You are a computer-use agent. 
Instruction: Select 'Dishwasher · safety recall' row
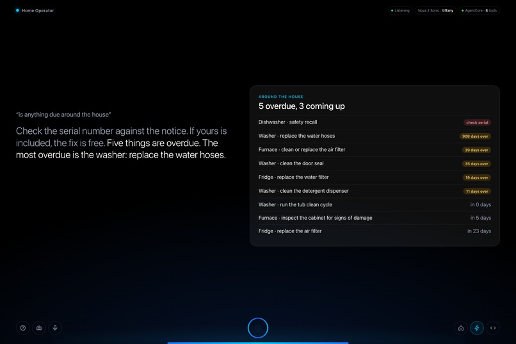(x=375, y=122)
